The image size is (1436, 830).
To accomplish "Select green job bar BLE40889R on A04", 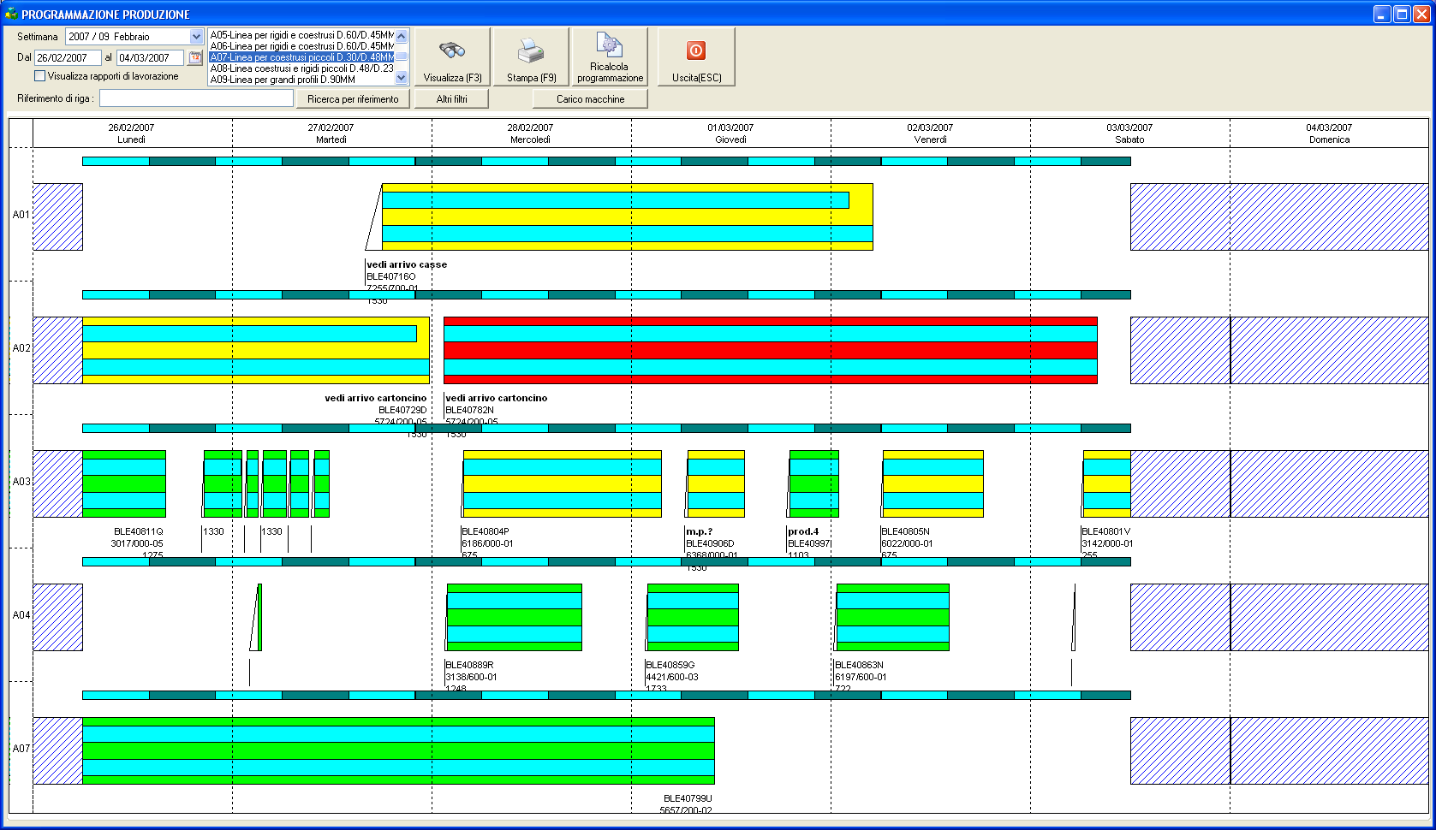I will pyautogui.click(x=514, y=617).
